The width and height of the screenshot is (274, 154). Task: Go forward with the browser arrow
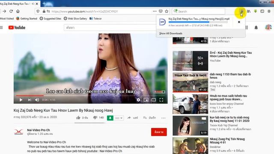coord(4,12)
